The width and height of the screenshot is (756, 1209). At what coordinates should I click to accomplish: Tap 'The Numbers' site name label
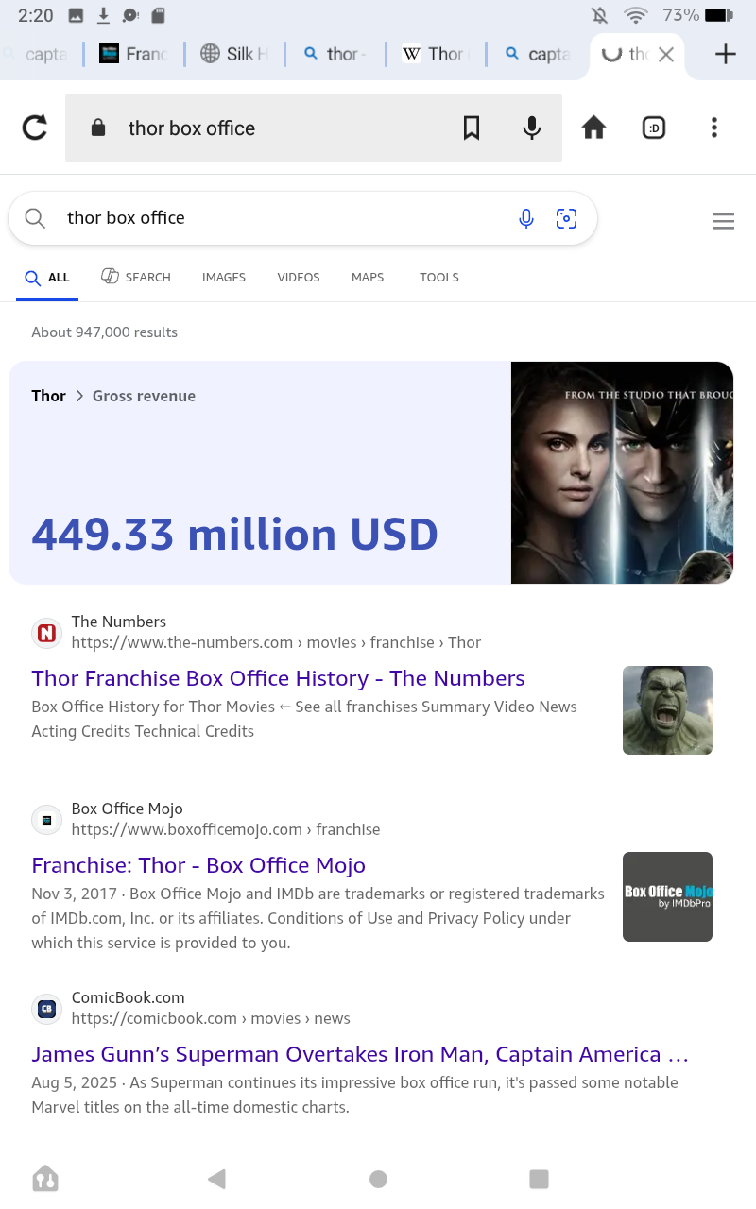(119, 622)
